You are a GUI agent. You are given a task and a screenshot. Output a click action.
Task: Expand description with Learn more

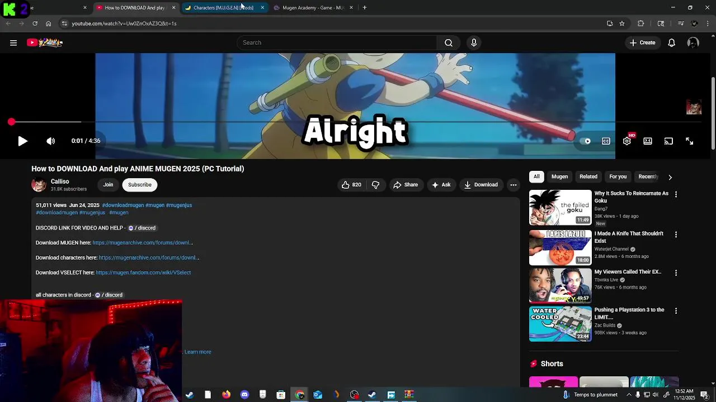197,352
